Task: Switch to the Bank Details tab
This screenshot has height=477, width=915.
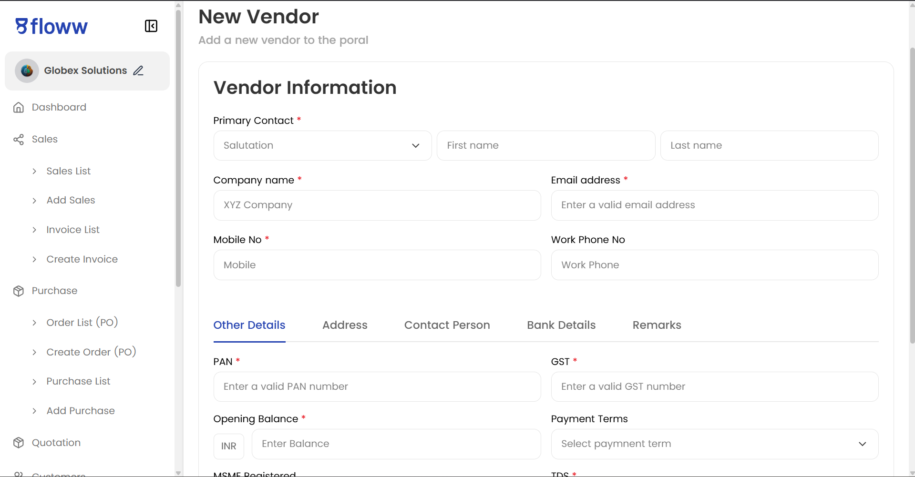Action: [x=561, y=325]
